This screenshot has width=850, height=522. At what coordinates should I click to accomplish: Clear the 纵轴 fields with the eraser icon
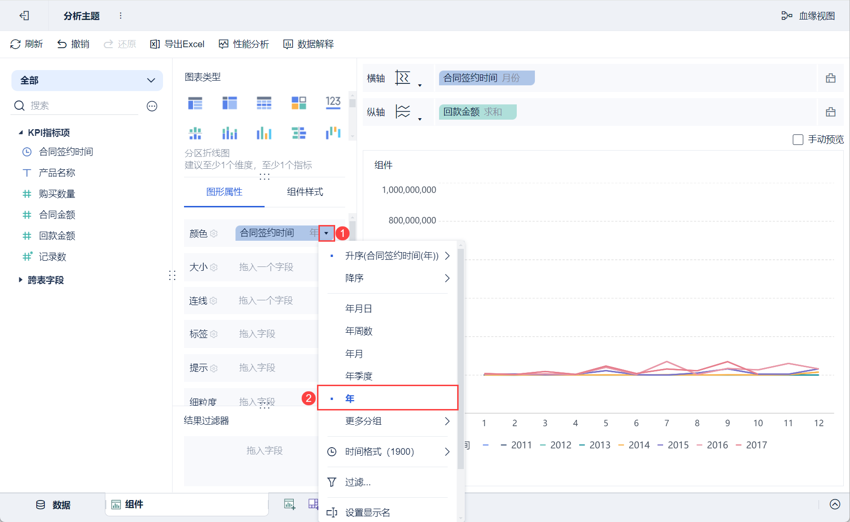pyautogui.click(x=831, y=112)
